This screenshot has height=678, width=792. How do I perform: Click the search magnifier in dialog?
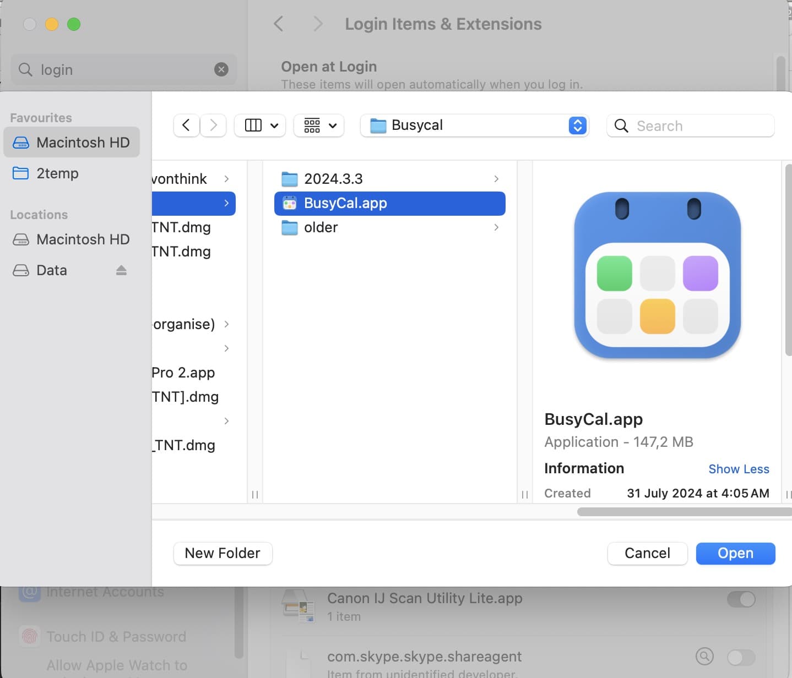click(x=621, y=126)
